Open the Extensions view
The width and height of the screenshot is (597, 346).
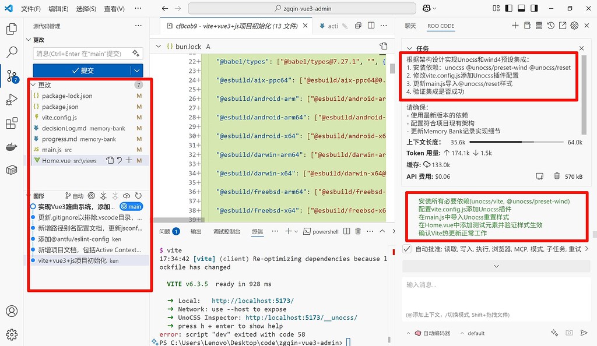click(12, 123)
